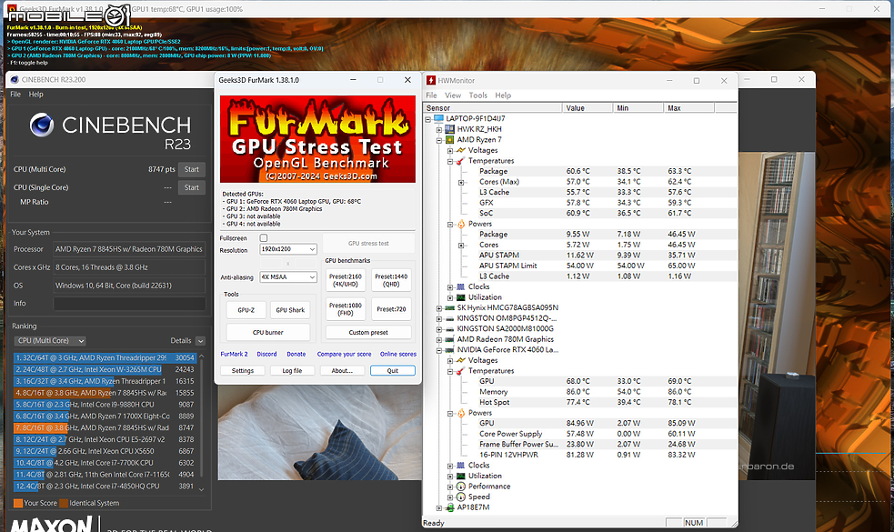Click the Quit button in FurMark

[392, 371]
